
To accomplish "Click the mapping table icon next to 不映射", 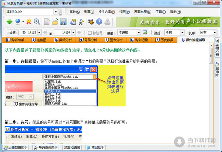I will click(x=145, y=32).
